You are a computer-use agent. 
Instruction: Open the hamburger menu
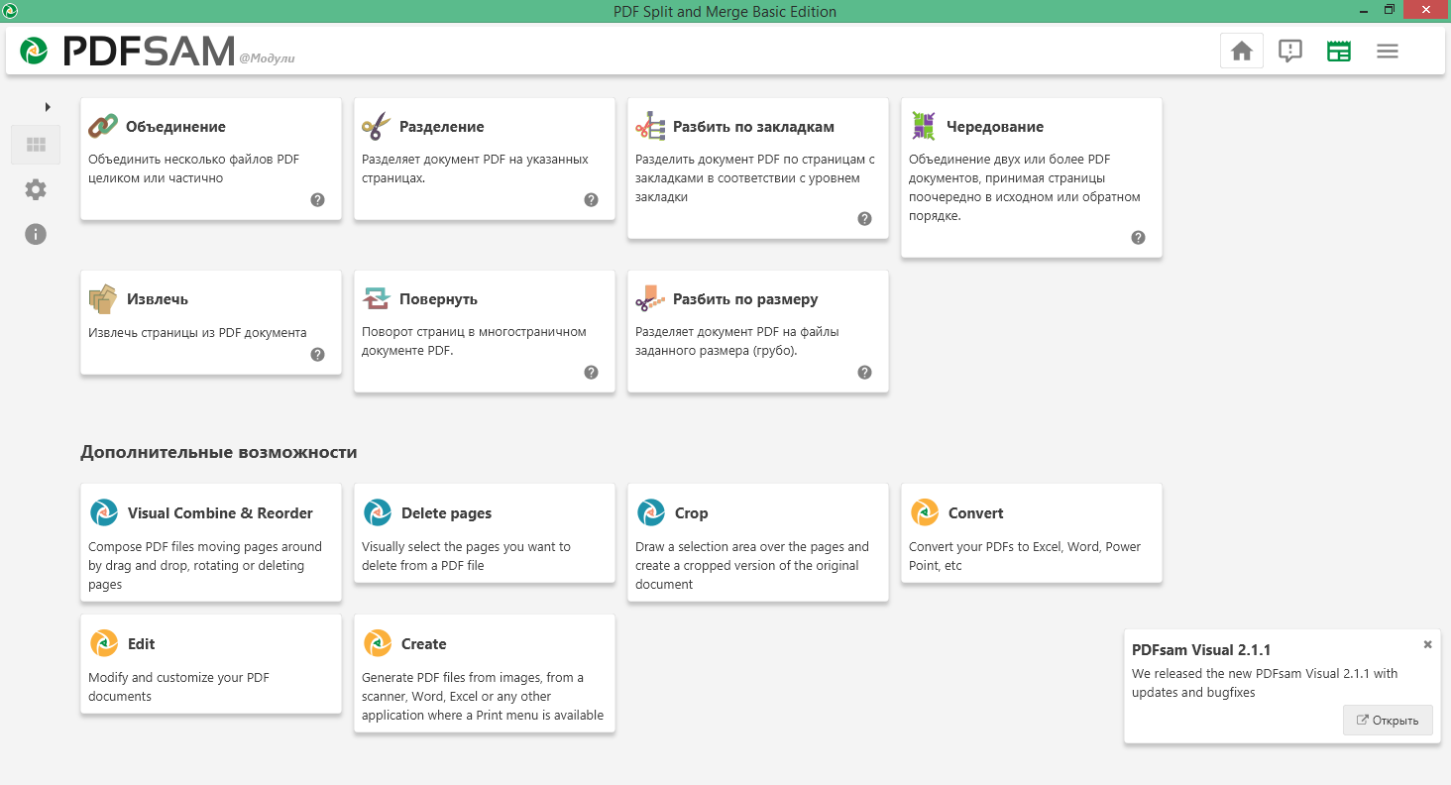1388,51
